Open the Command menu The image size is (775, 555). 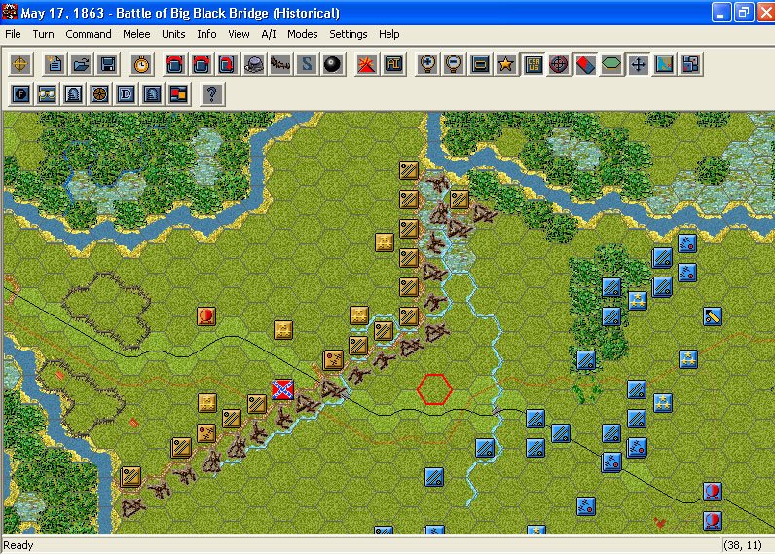click(x=89, y=34)
